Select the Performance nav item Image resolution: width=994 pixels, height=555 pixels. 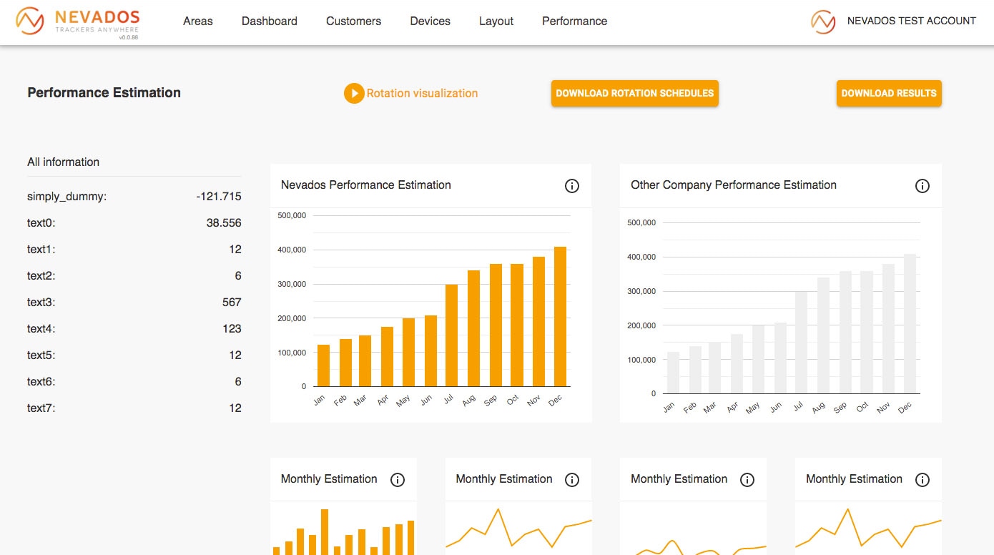click(574, 21)
